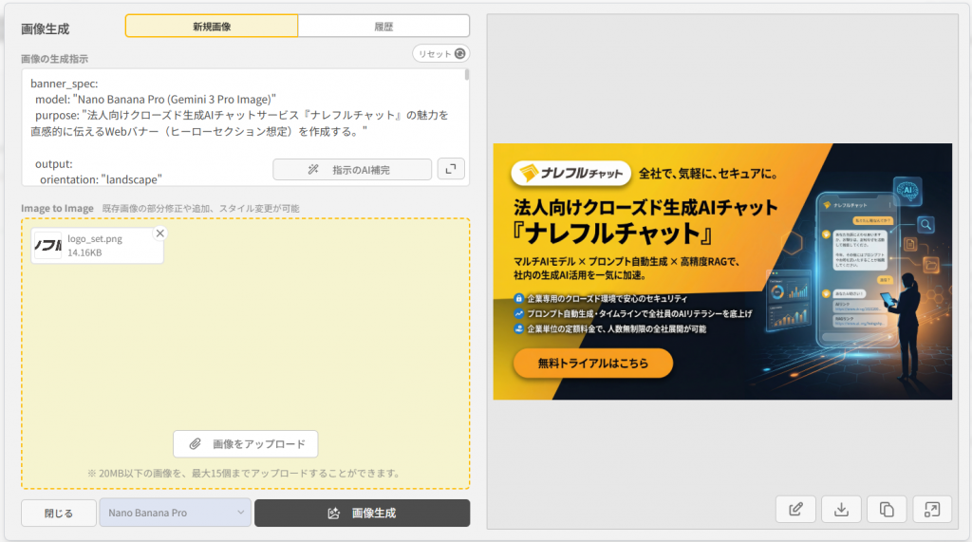Select the 新規画像 tab
This screenshot has width=972, height=542.
(x=212, y=26)
